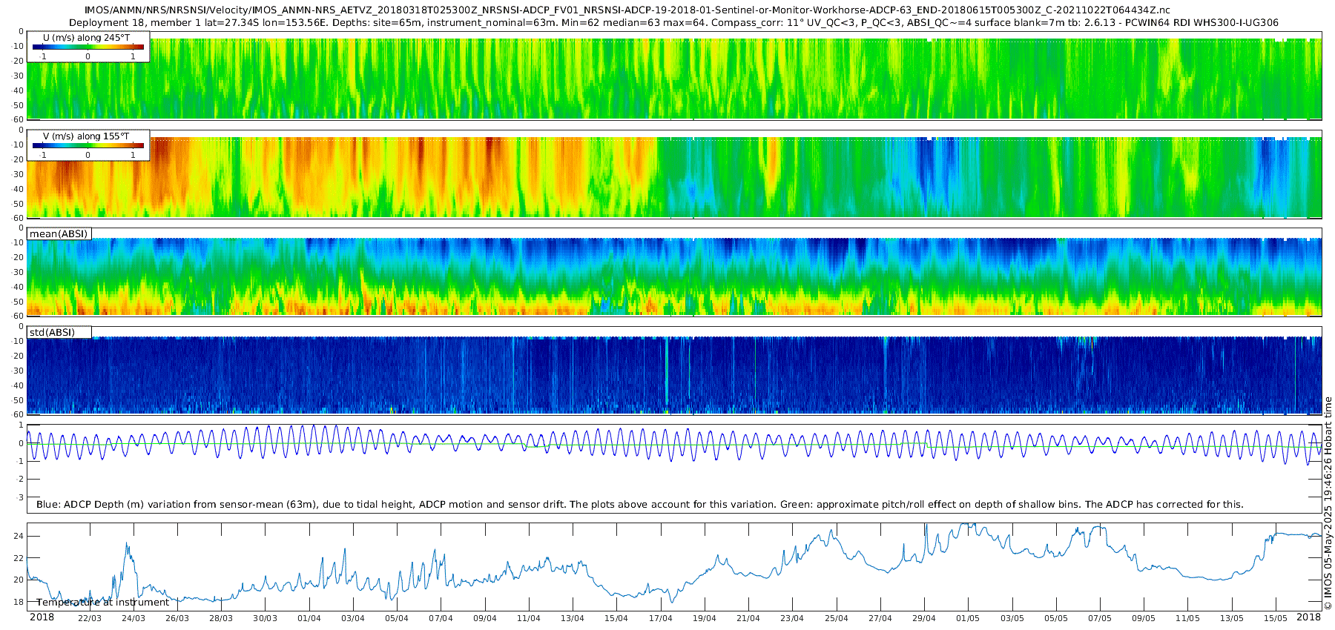Select the std(ABSI) panel label
The height and width of the screenshot is (630, 1335).
click(59, 332)
